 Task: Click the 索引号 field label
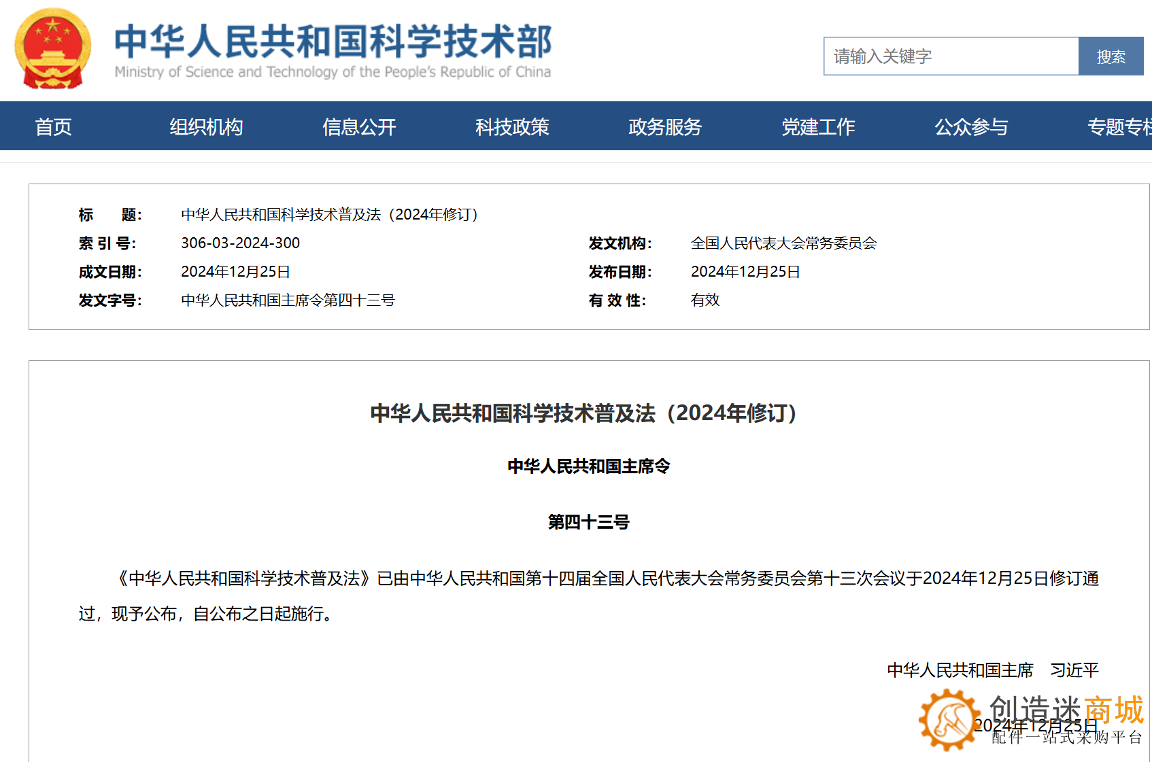[107, 243]
